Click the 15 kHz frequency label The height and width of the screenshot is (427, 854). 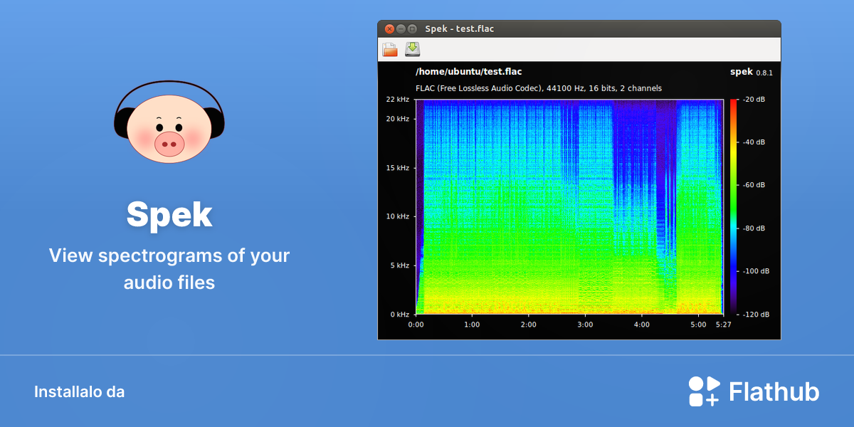pos(398,168)
